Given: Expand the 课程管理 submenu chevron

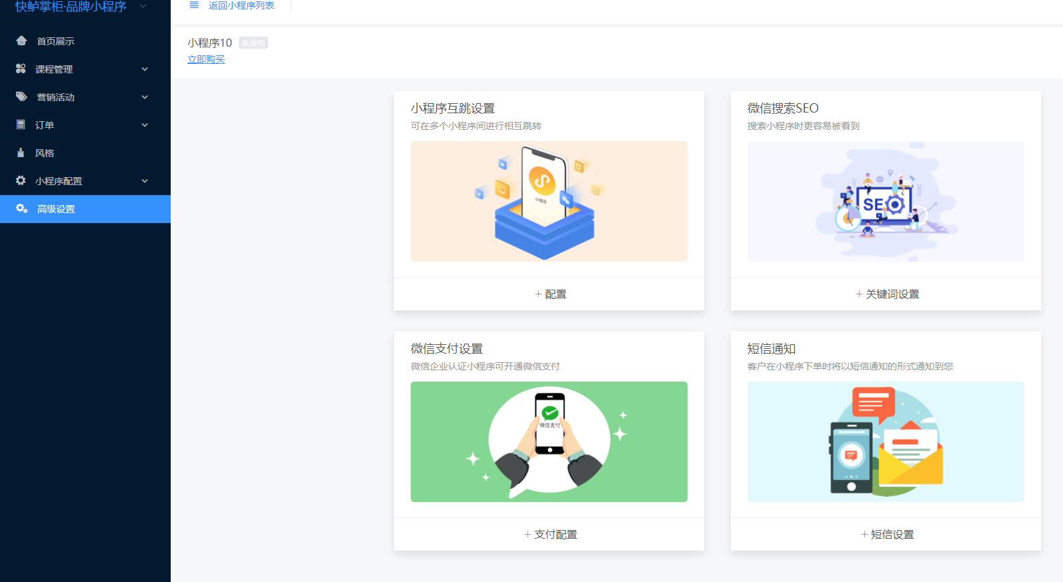Looking at the screenshot, I should coord(145,69).
